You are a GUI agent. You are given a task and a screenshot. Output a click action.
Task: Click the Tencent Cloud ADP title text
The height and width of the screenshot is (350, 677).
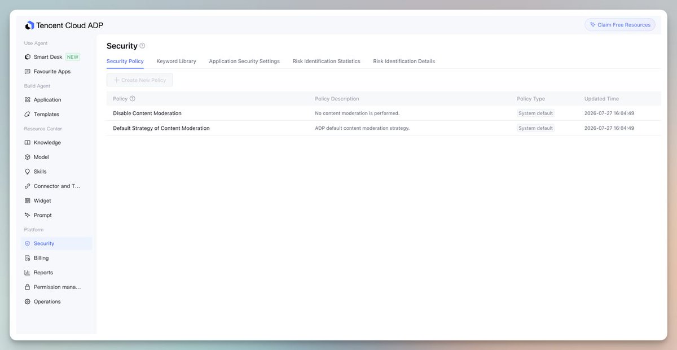[x=69, y=25]
